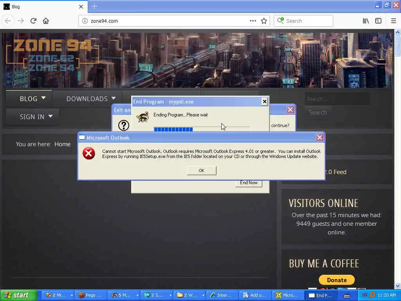The image size is (401, 301).
Task: Click the website search text box
Action: coord(337,99)
